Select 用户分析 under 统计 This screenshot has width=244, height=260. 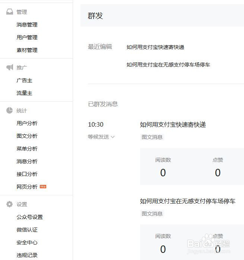[x=27, y=123]
